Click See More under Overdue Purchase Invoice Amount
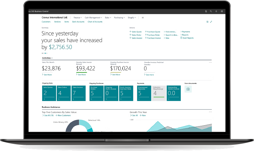Image resolution: width=254 pixels, height=151 pixels. point(115,75)
